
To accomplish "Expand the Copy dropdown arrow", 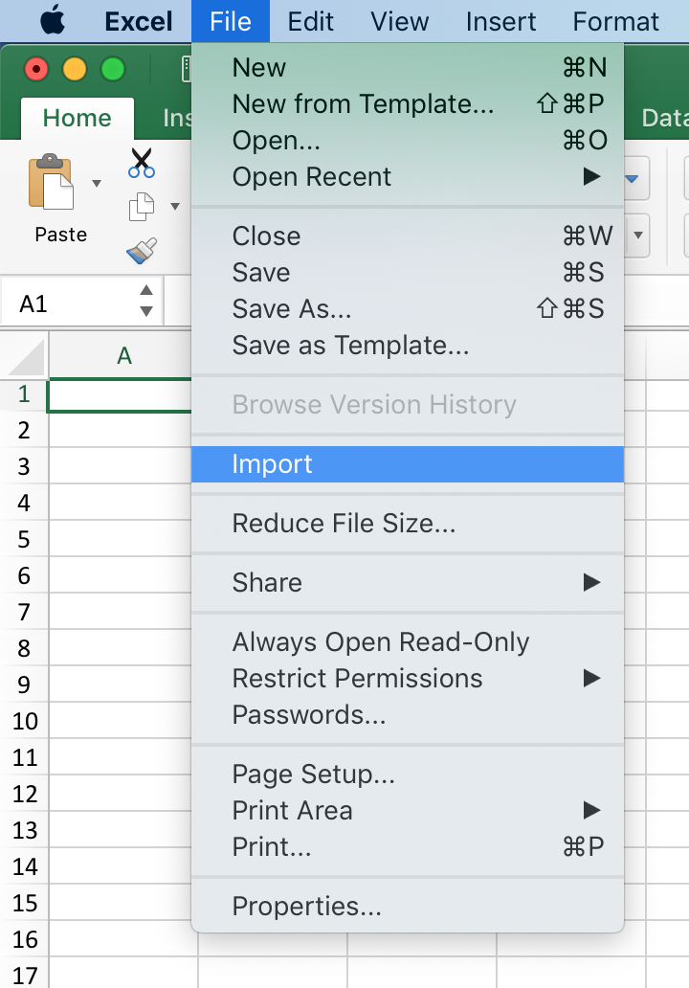I will coord(175,207).
